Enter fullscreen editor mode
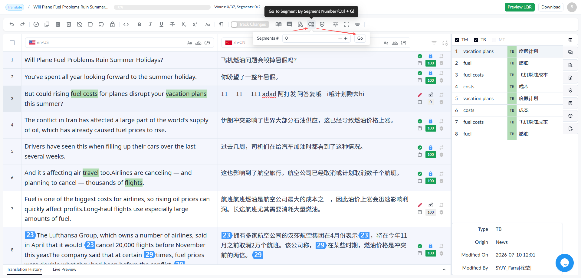Image resolution: width=581 pixels, height=278 pixels. [346, 25]
